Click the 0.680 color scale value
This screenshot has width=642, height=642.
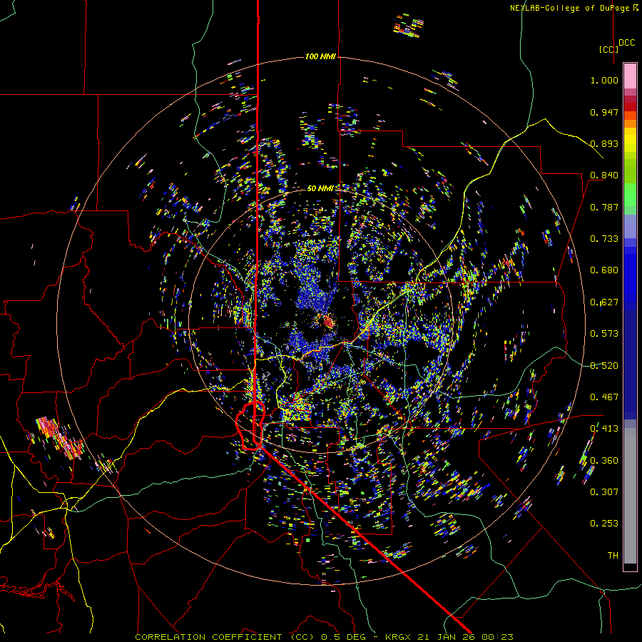coord(604,270)
